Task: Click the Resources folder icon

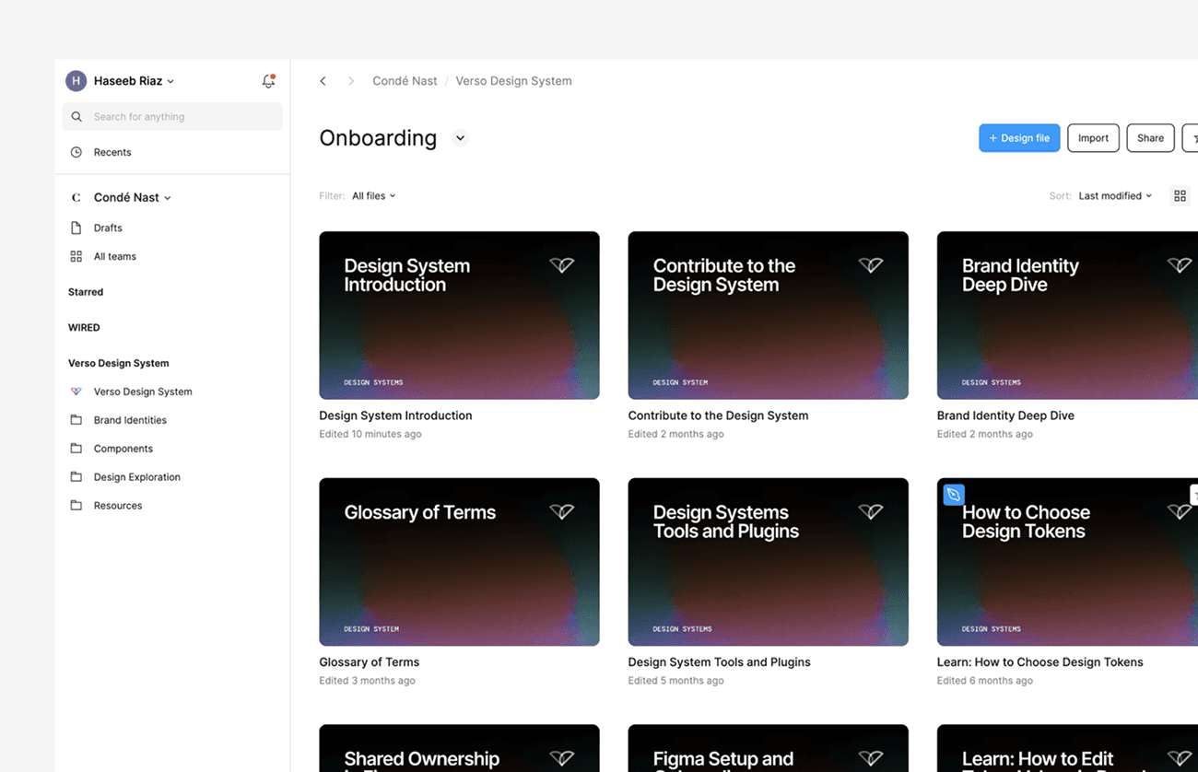Action: [76, 506]
